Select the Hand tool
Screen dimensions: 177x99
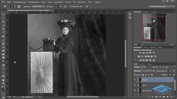(x=3, y=80)
